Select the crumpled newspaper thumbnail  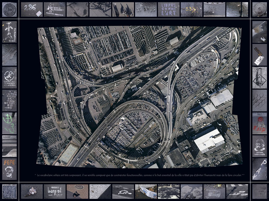146,191
